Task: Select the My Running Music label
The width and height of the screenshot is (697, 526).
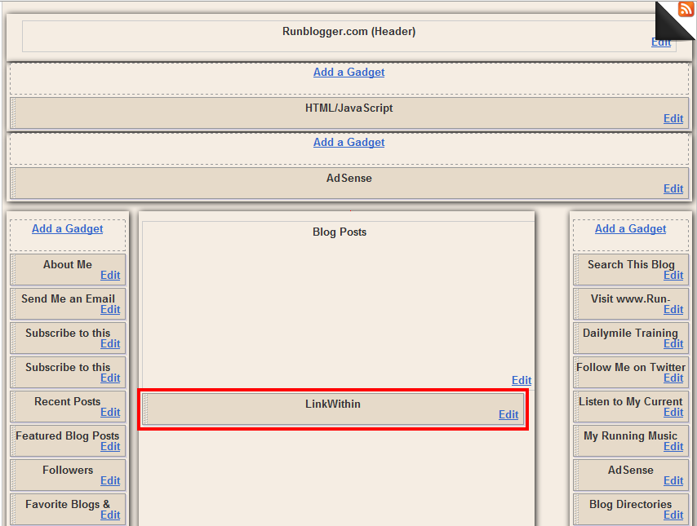Action: click(630, 435)
